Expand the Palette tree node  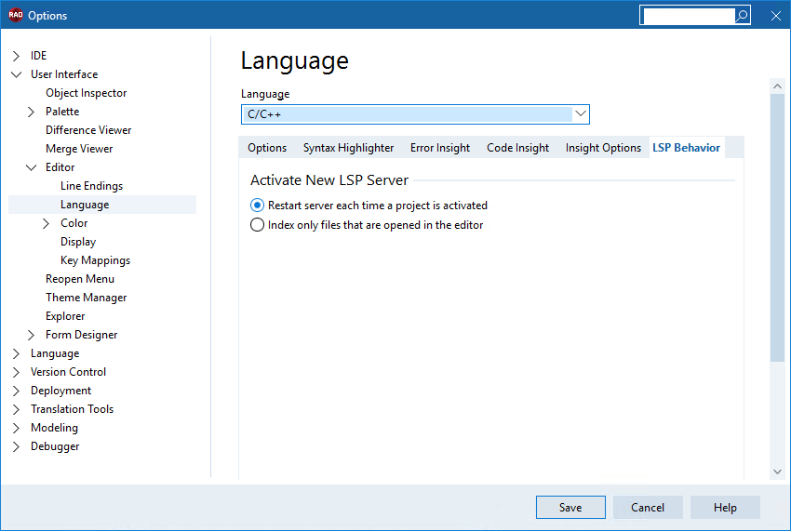tap(32, 112)
